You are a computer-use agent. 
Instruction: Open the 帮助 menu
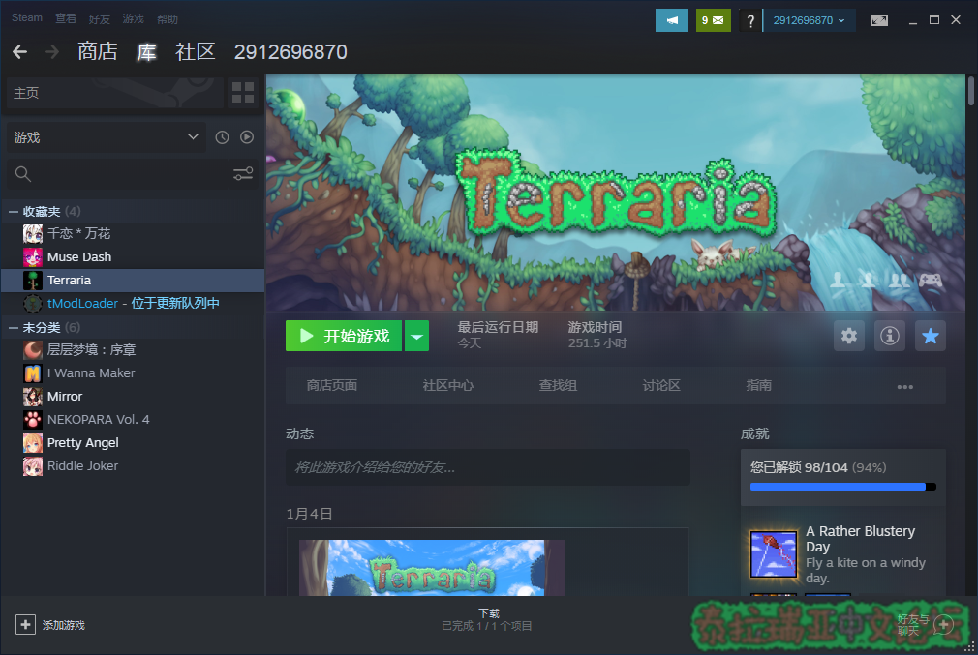coord(168,18)
